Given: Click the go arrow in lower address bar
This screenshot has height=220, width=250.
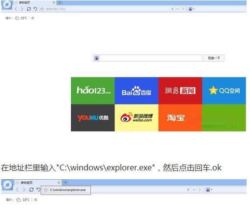Looking at the screenshot, I should pyautogui.click(x=200, y=190).
